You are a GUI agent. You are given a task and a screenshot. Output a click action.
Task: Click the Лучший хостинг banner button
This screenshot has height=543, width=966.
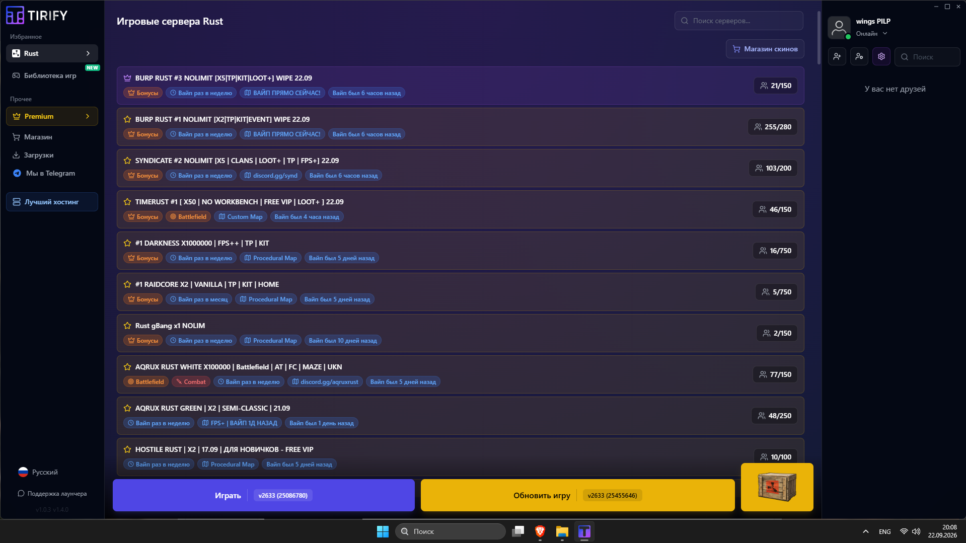pyautogui.click(x=52, y=202)
